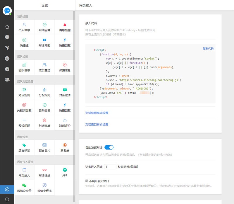Open 对话规则 settings

[x=24, y=92]
